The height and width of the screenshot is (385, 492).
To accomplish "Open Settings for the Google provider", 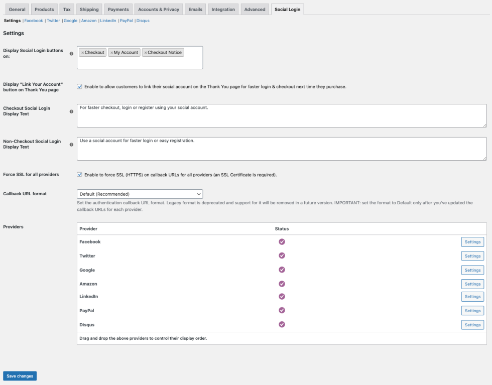I will point(472,270).
